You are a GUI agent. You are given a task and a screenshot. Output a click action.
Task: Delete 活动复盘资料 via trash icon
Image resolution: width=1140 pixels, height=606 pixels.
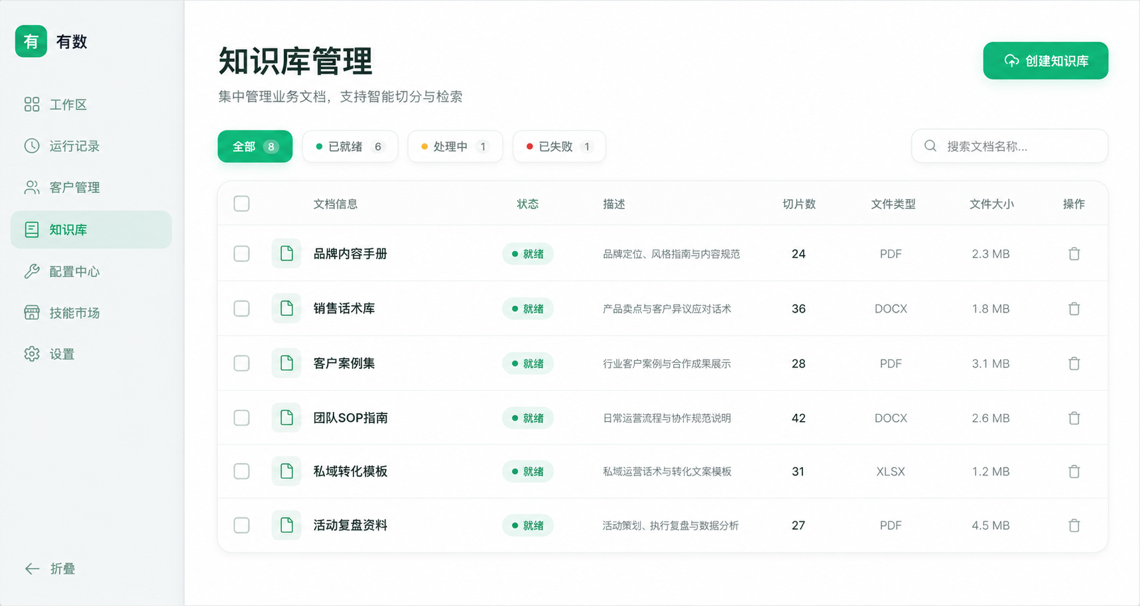tap(1074, 525)
